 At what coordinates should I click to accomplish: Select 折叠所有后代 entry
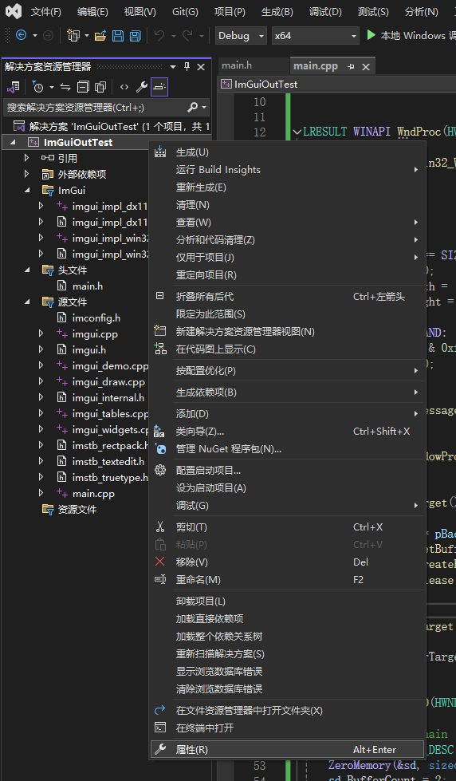tap(287, 296)
